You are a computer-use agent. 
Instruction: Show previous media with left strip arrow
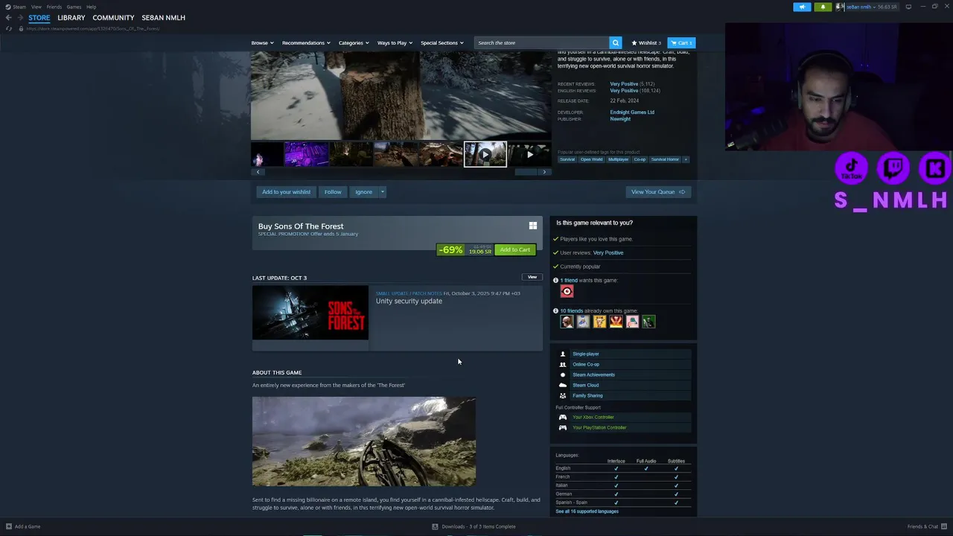258,172
